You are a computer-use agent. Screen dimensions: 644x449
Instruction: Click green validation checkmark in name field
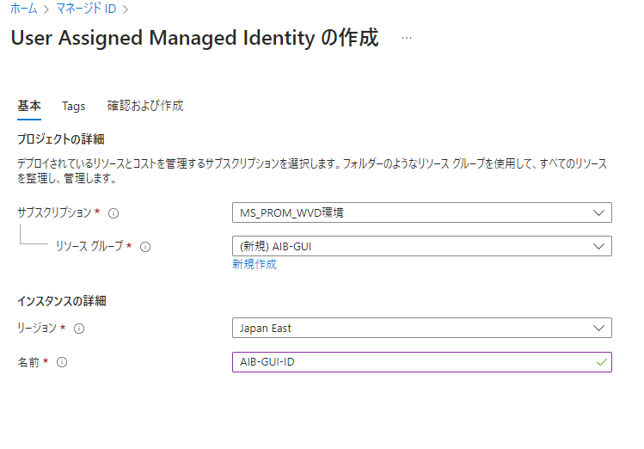point(601,362)
